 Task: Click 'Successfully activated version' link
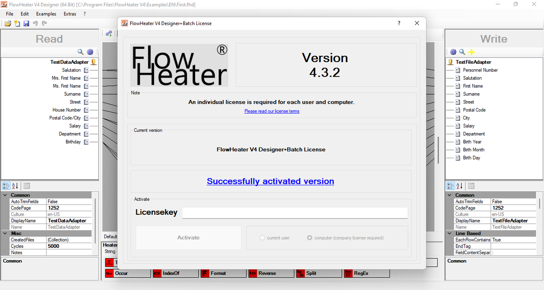[x=270, y=181]
